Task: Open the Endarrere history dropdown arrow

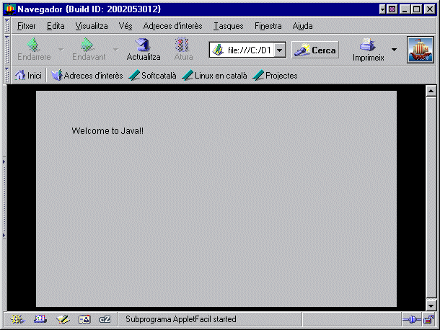Action: pos(61,50)
